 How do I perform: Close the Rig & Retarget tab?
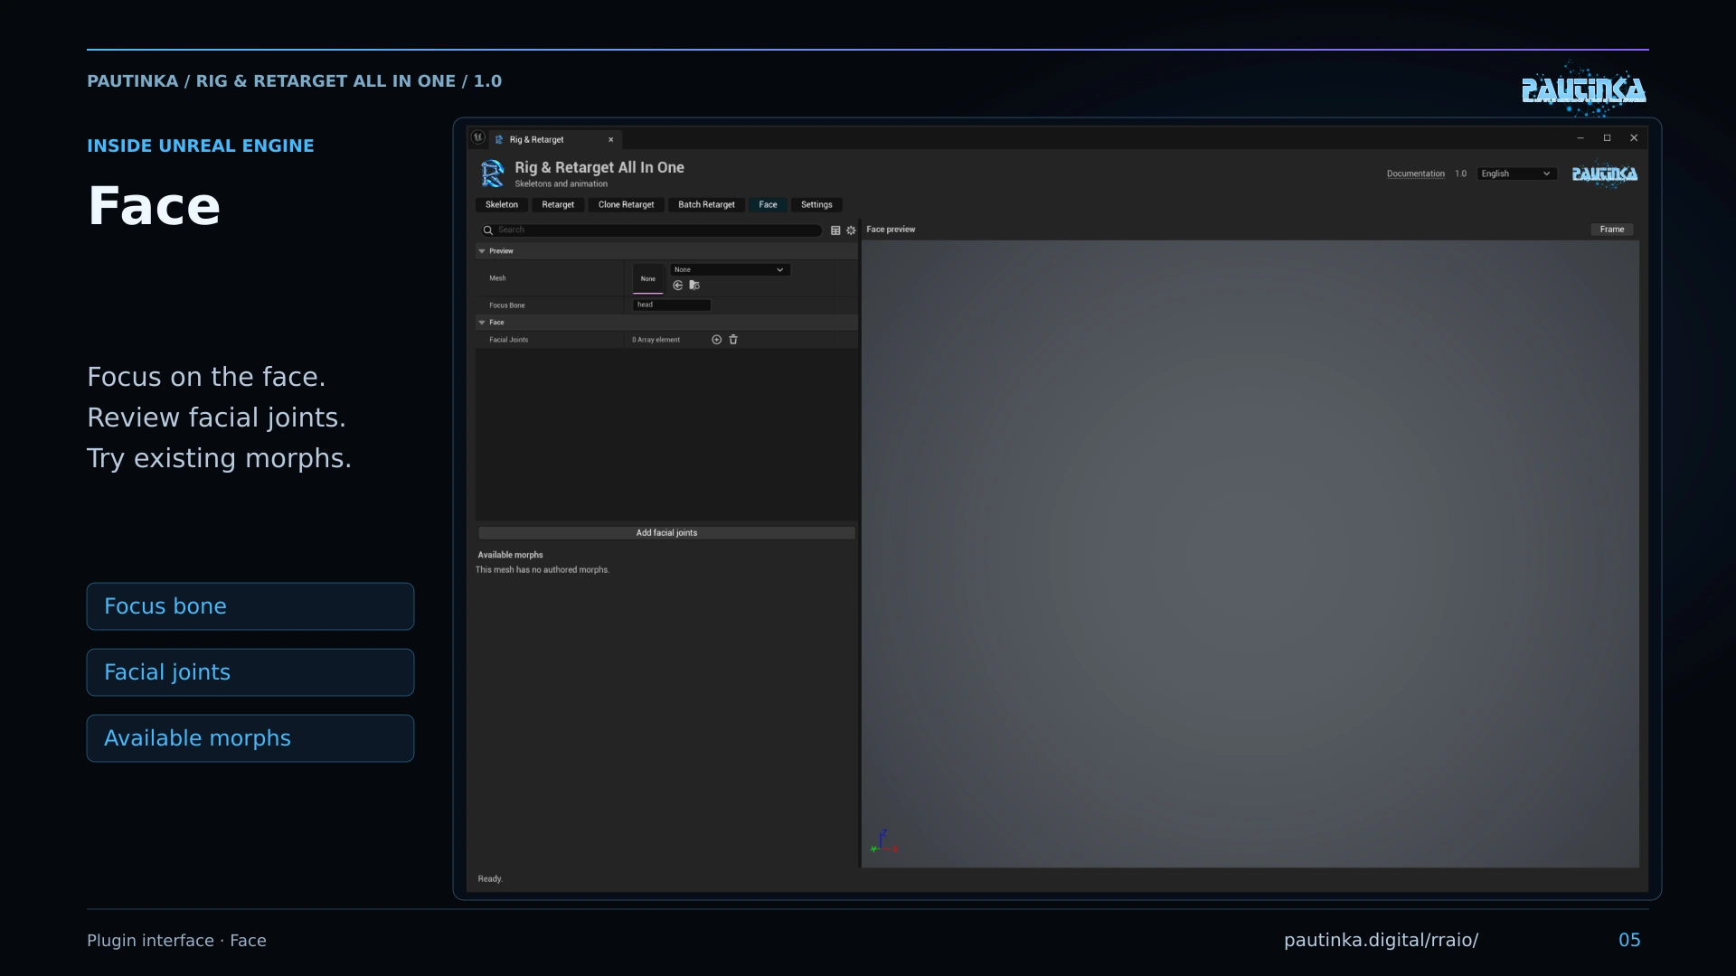pos(611,140)
